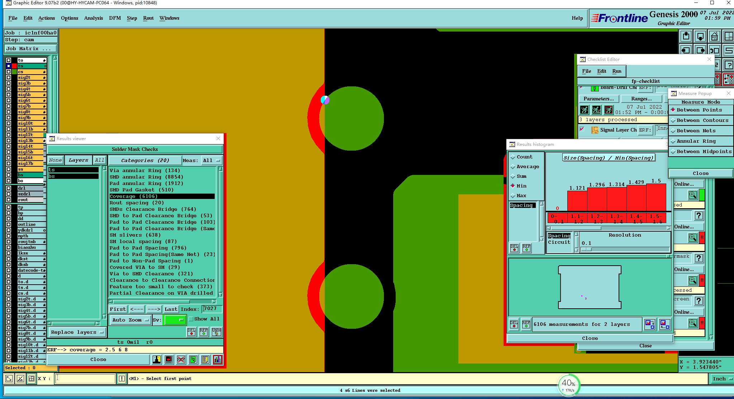Viewport: 734px width, 399px height.
Task: Enable the Show All checkbox
Action: click(191, 319)
